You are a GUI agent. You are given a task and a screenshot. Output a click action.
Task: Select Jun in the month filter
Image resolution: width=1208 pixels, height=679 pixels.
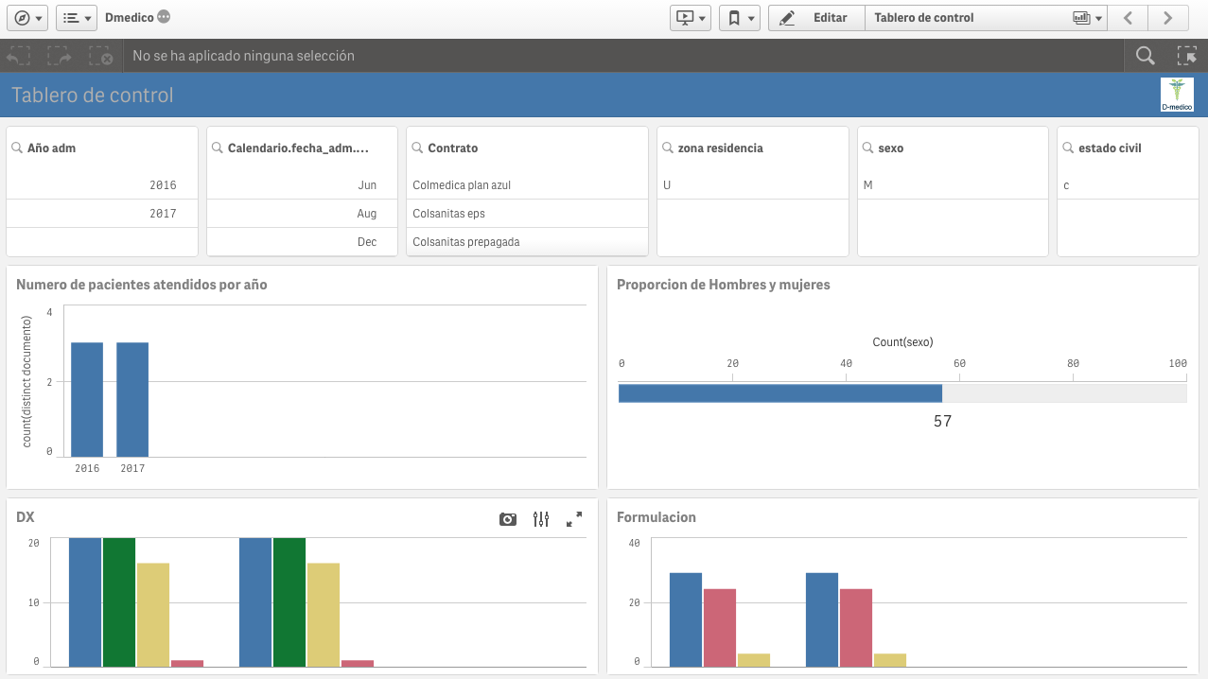(x=302, y=185)
